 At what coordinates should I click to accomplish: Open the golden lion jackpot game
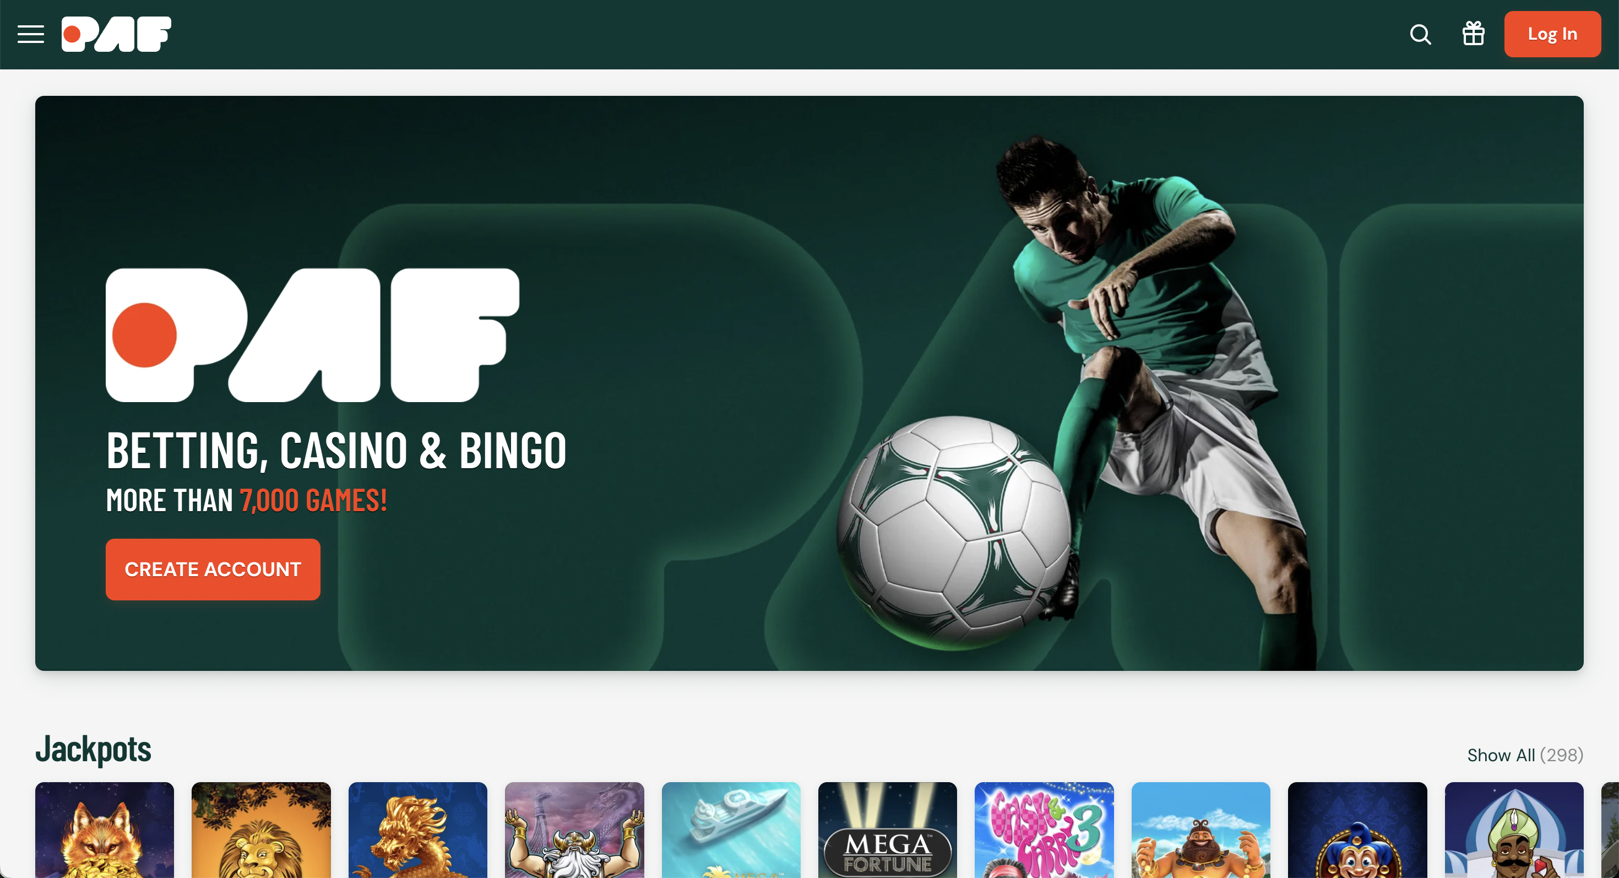tap(261, 830)
